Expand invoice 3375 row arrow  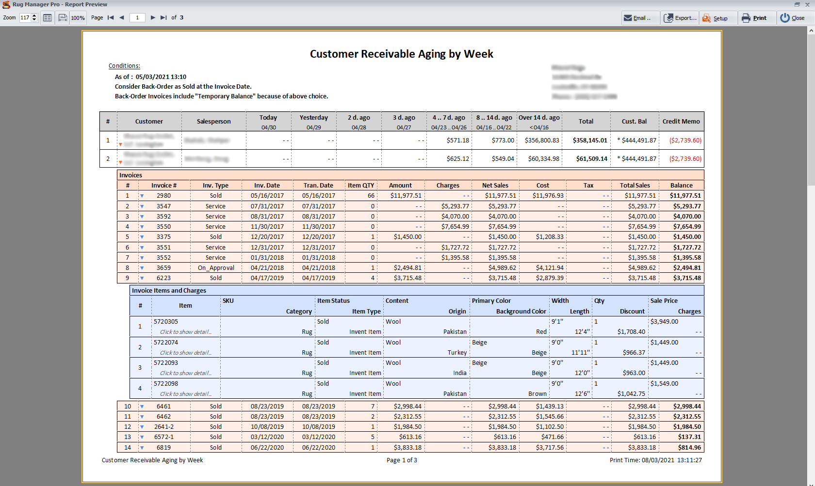(142, 237)
